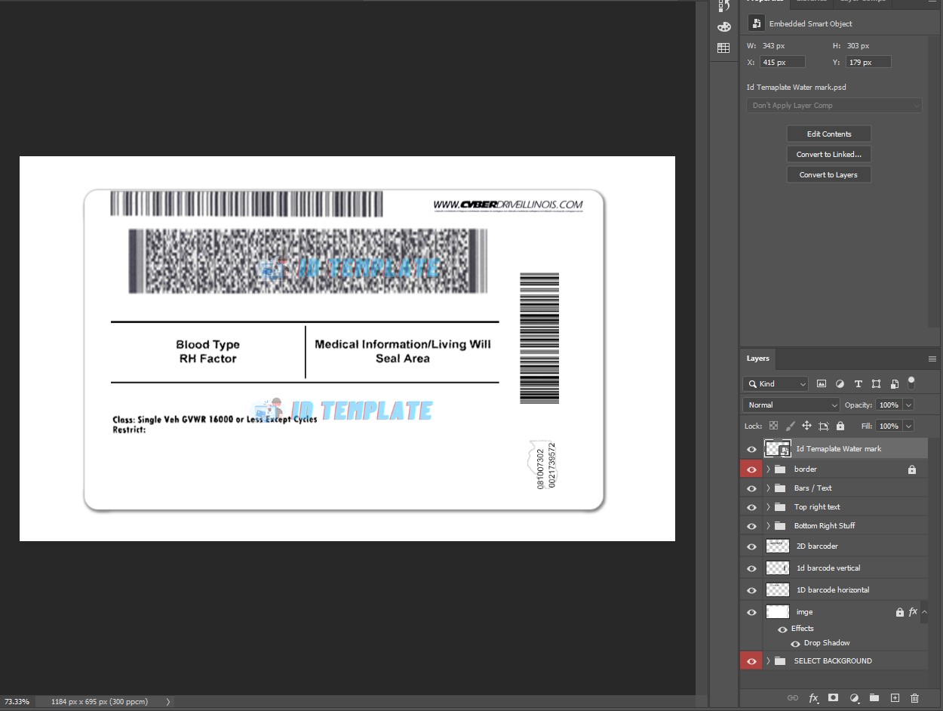Open the Opacity slider dropdown arrow
The width and height of the screenshot is (943, 711).
tap(908, 405)
